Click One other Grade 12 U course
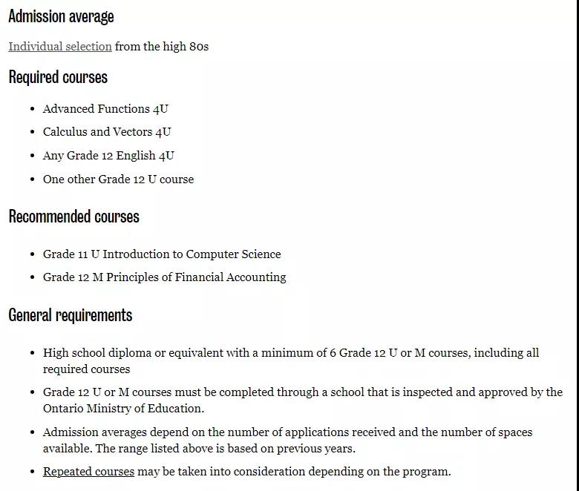The height and width of the screenshot is (491, 579). 118,179
